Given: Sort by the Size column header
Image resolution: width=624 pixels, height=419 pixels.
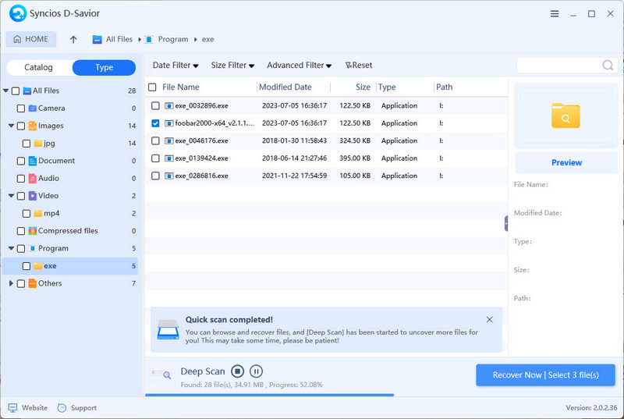Looking at the screenshot, I should [363, 87].
